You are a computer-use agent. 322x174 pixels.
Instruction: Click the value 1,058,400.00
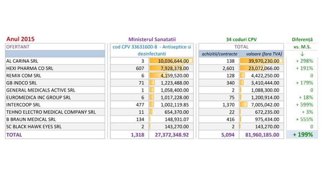tap(175, 90)
